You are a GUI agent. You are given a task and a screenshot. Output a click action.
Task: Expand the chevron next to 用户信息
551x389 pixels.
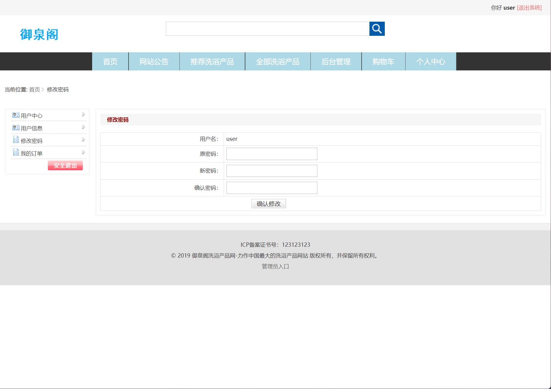[83, 127]
